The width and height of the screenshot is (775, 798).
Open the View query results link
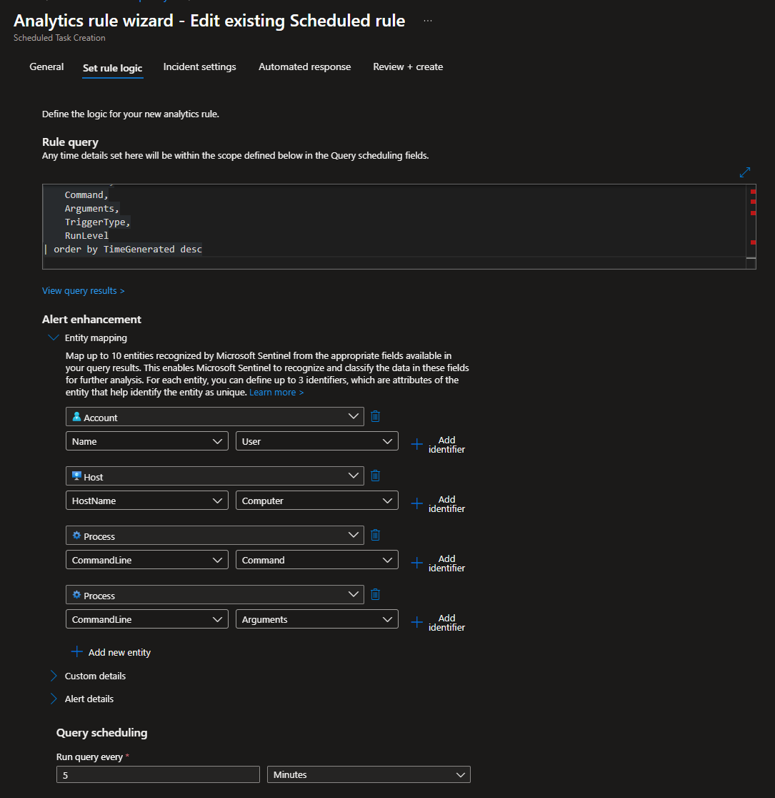(83, 291)
